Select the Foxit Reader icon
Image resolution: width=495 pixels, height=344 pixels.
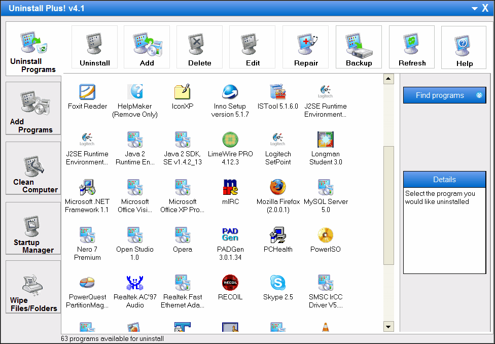coord(87,92)
